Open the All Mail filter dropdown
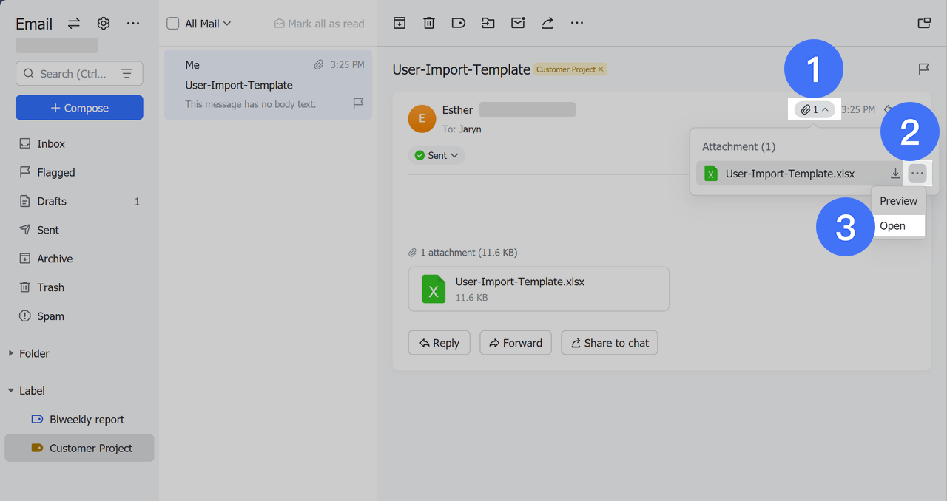 pyautogui.click(x=198, y=23)
